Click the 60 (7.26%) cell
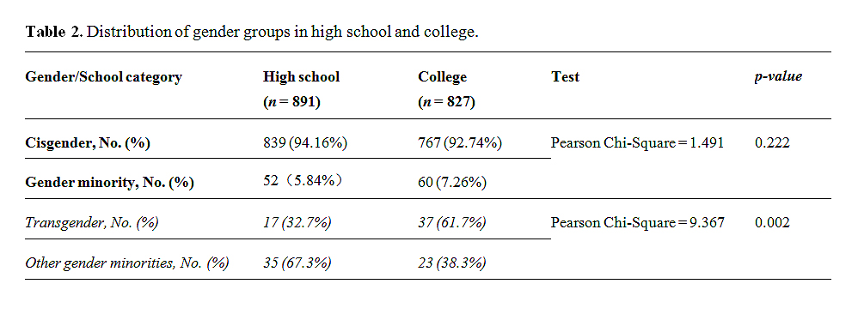Viewport: 858px width, 314px height. click(x=452, y=183)
